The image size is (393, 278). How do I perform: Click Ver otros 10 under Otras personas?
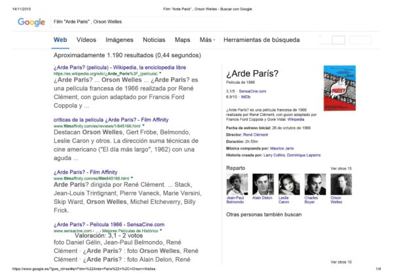click(341, 262)
